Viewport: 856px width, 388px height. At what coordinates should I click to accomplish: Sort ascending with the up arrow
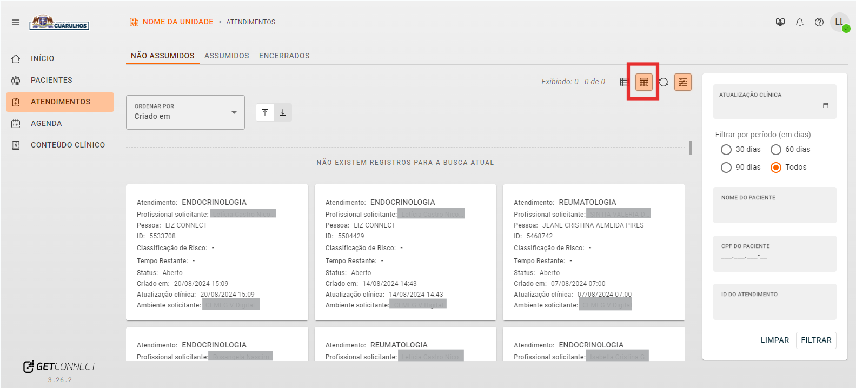(265, 112)
